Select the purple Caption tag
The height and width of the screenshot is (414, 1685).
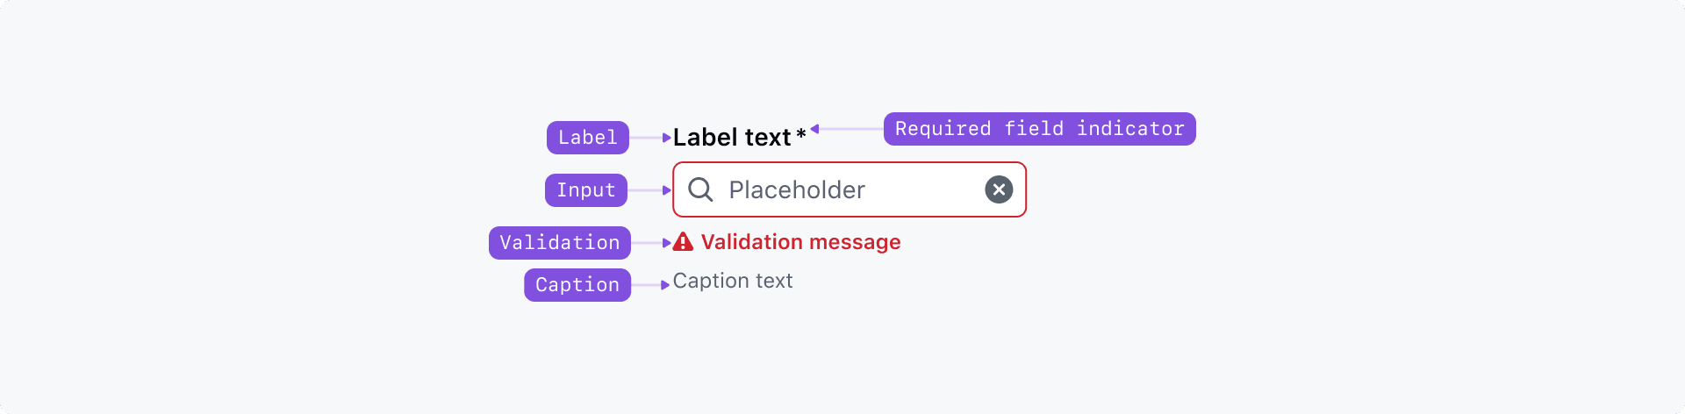pos(577,285)
